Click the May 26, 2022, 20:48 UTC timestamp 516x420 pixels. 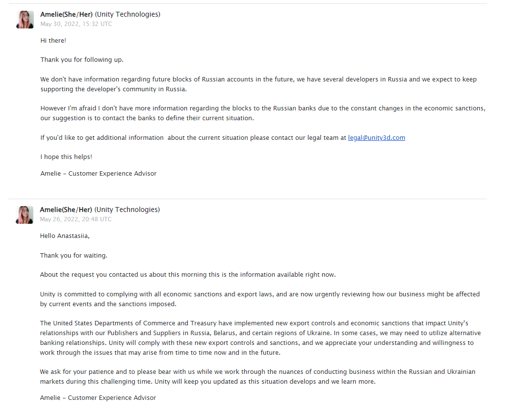(76, 219)
